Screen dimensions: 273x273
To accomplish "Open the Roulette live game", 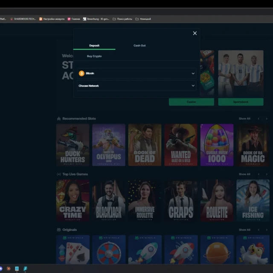I will click(217, 200).
